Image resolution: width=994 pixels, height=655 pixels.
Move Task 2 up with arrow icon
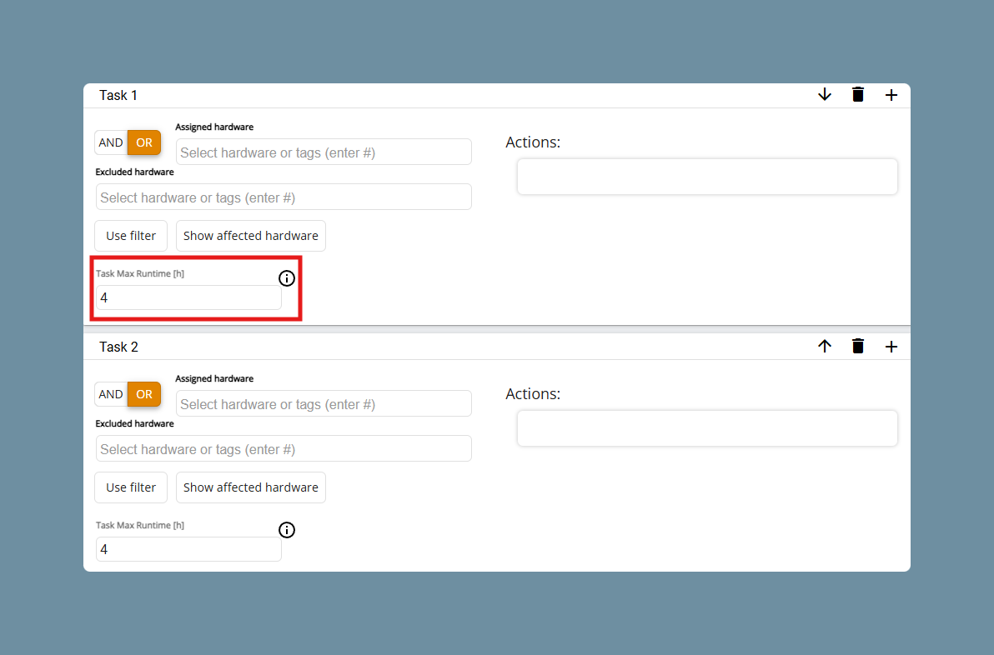click(x=824, y=346)
